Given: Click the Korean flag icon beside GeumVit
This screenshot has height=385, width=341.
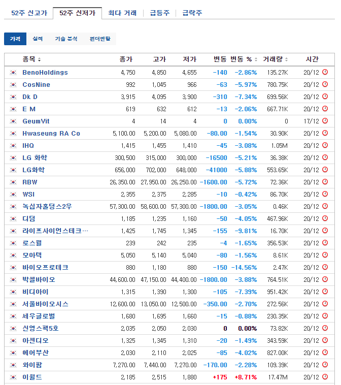Looking at the screenshot, I should pos(13,121).
